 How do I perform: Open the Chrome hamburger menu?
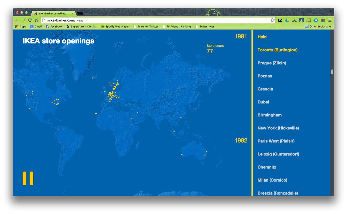coord(330,20)
